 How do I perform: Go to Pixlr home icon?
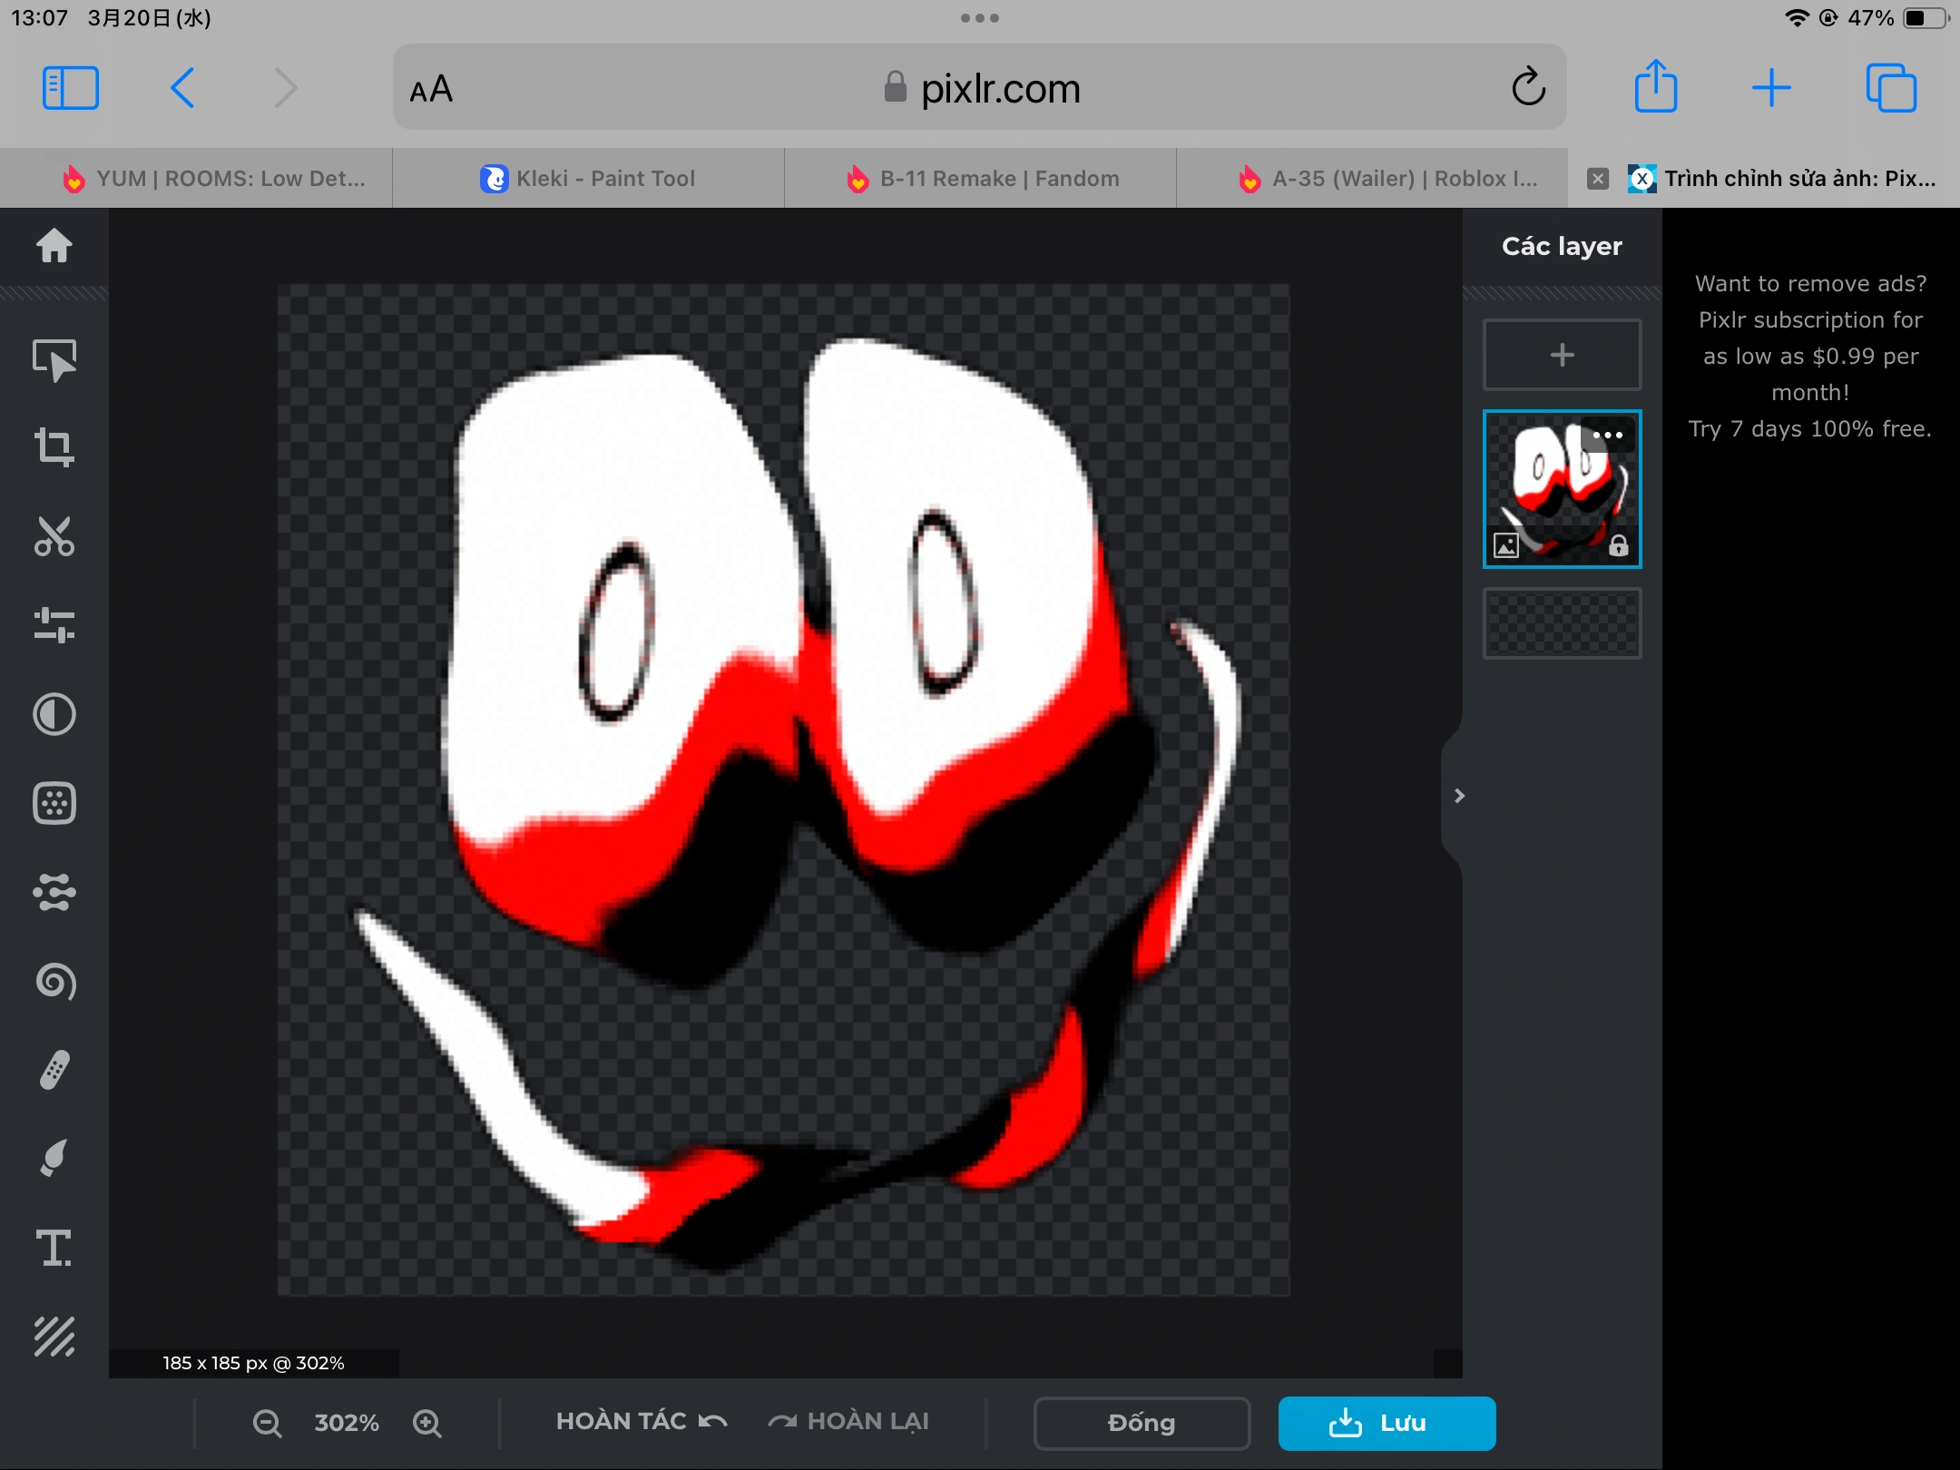(54, 245)
